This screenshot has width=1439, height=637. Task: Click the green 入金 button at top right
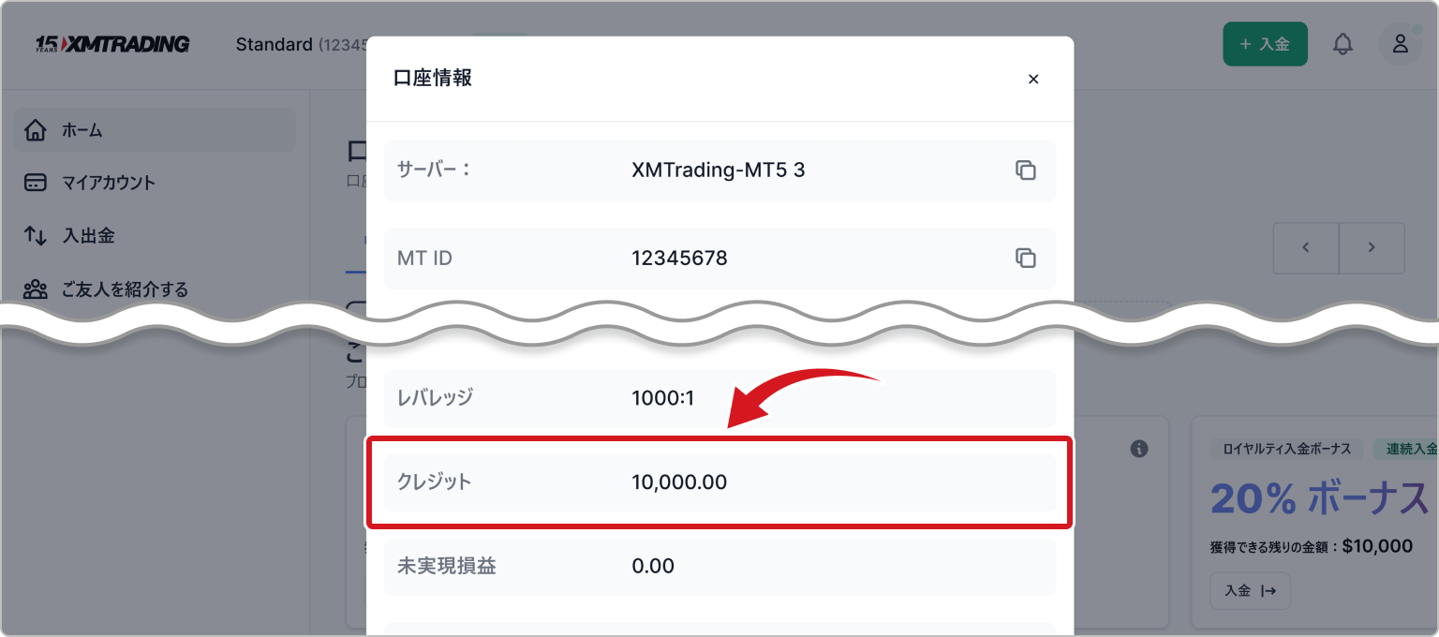pos(1265,43)
